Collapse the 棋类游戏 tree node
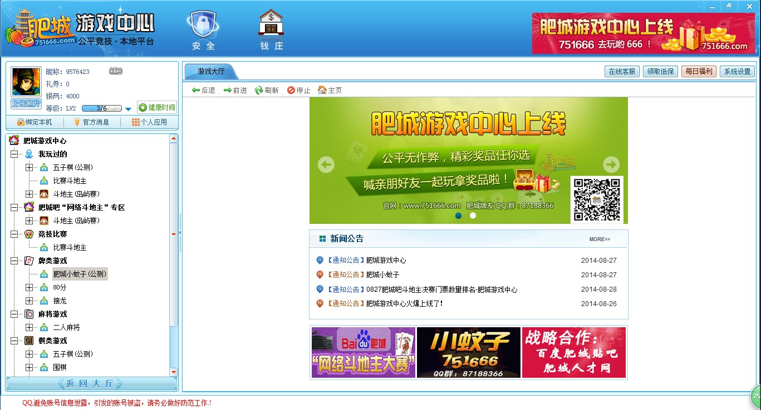The height and width of the screenshot is (410, 761). 14,341
